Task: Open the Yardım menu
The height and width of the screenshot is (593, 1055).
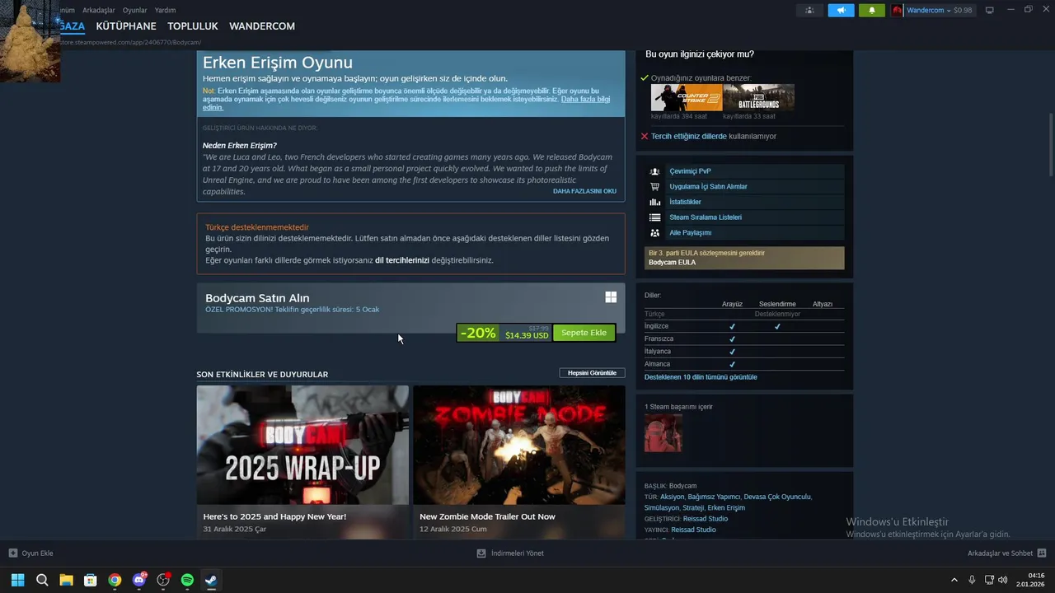Action: 165,10
